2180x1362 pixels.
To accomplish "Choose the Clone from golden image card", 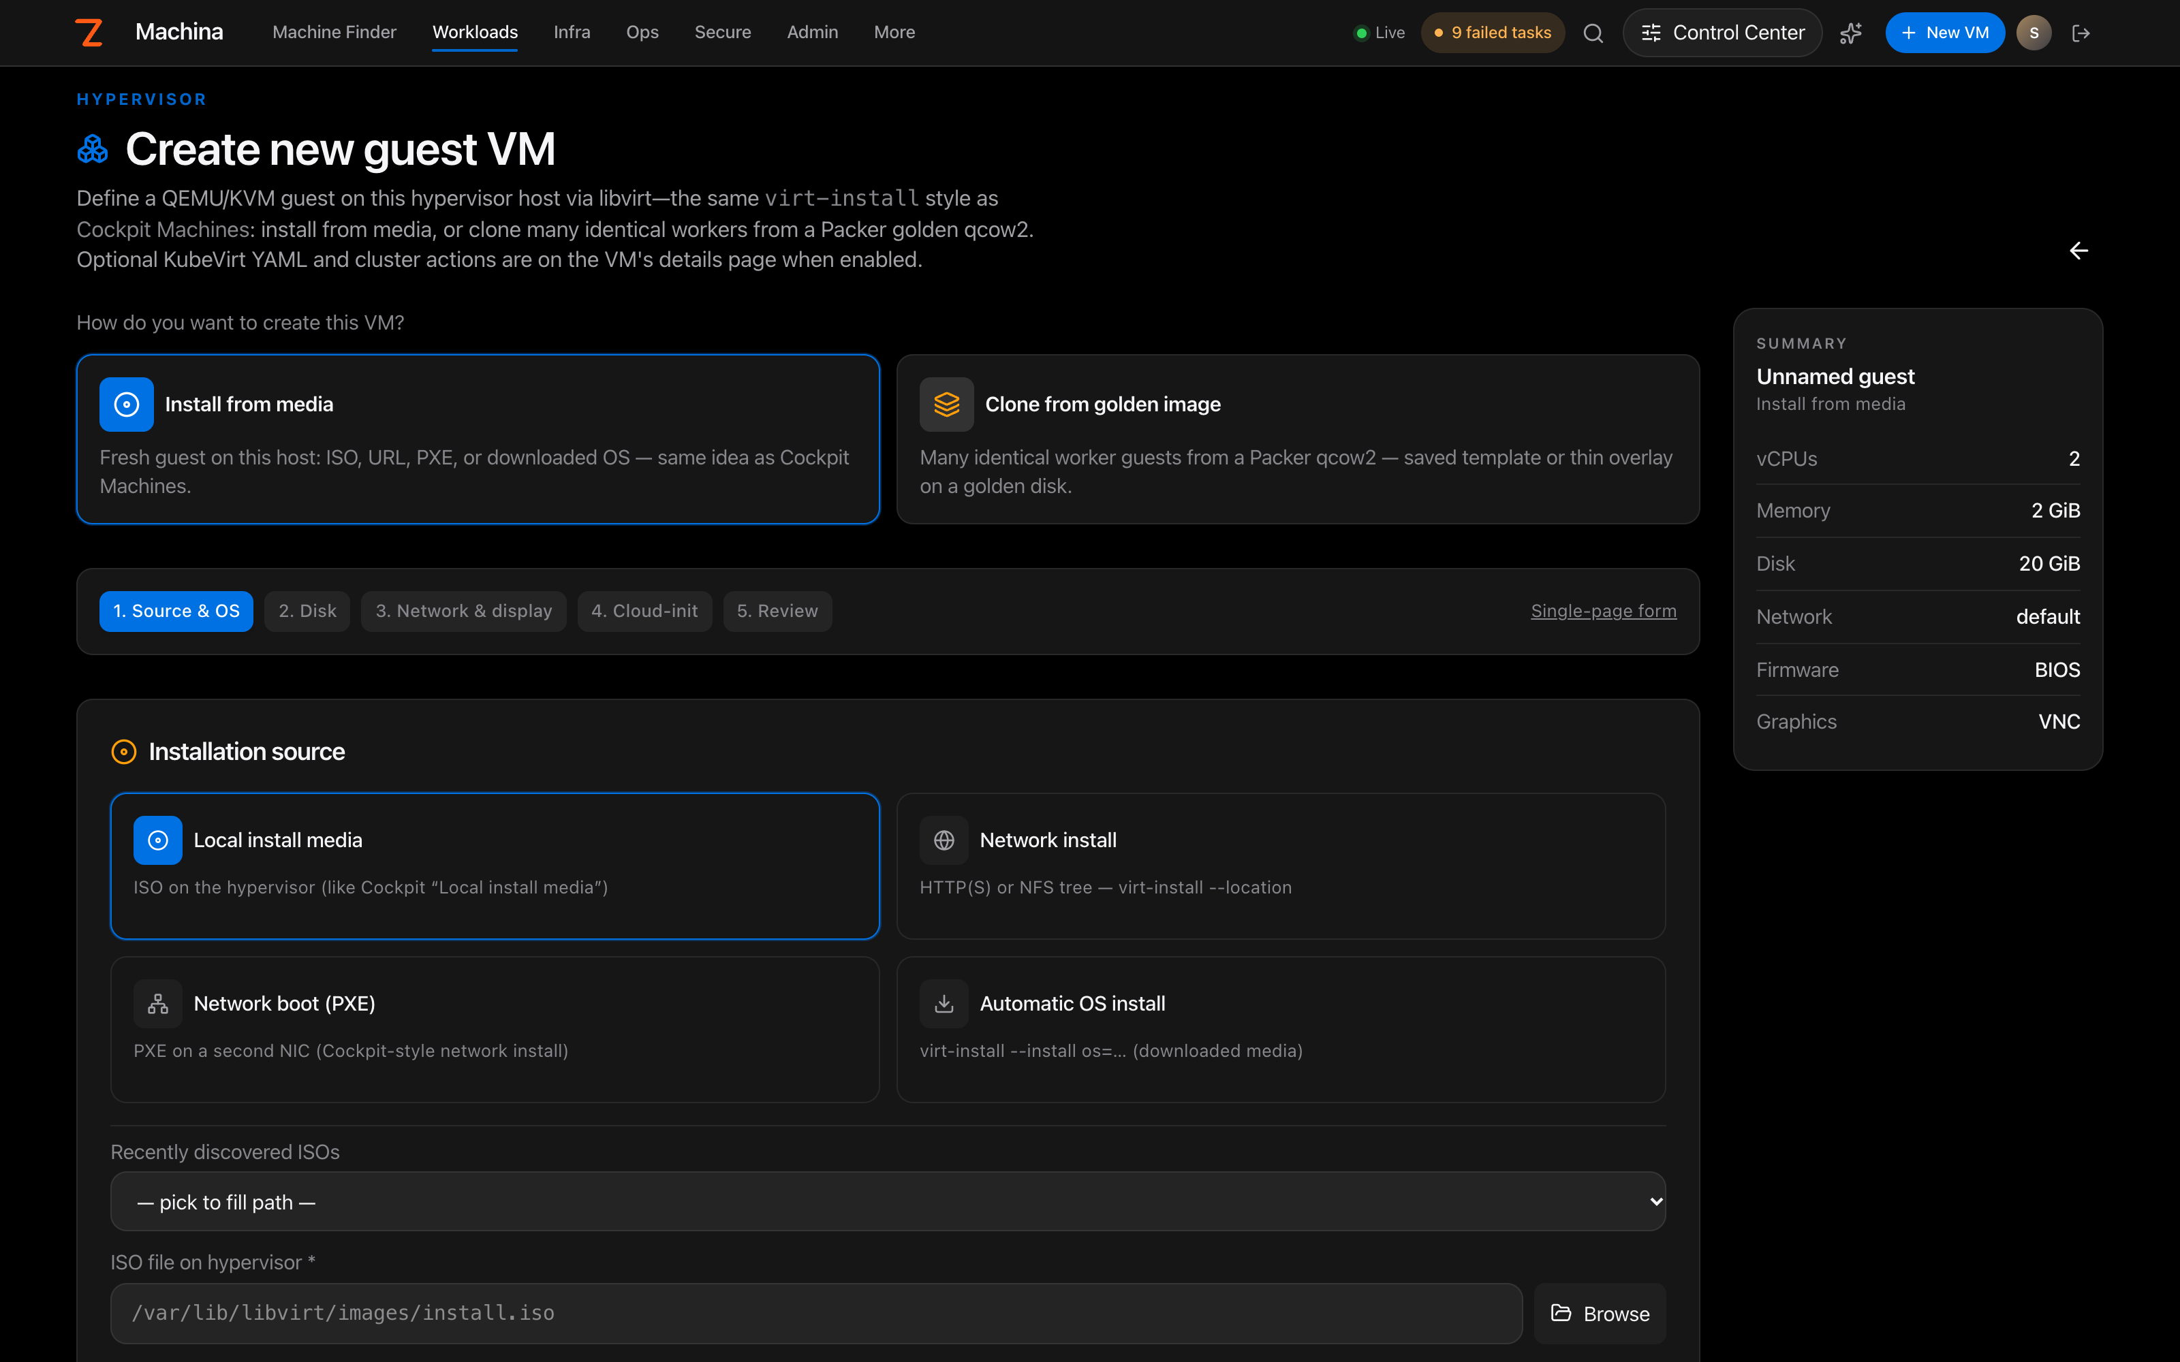I will [x=1298, y=440].
